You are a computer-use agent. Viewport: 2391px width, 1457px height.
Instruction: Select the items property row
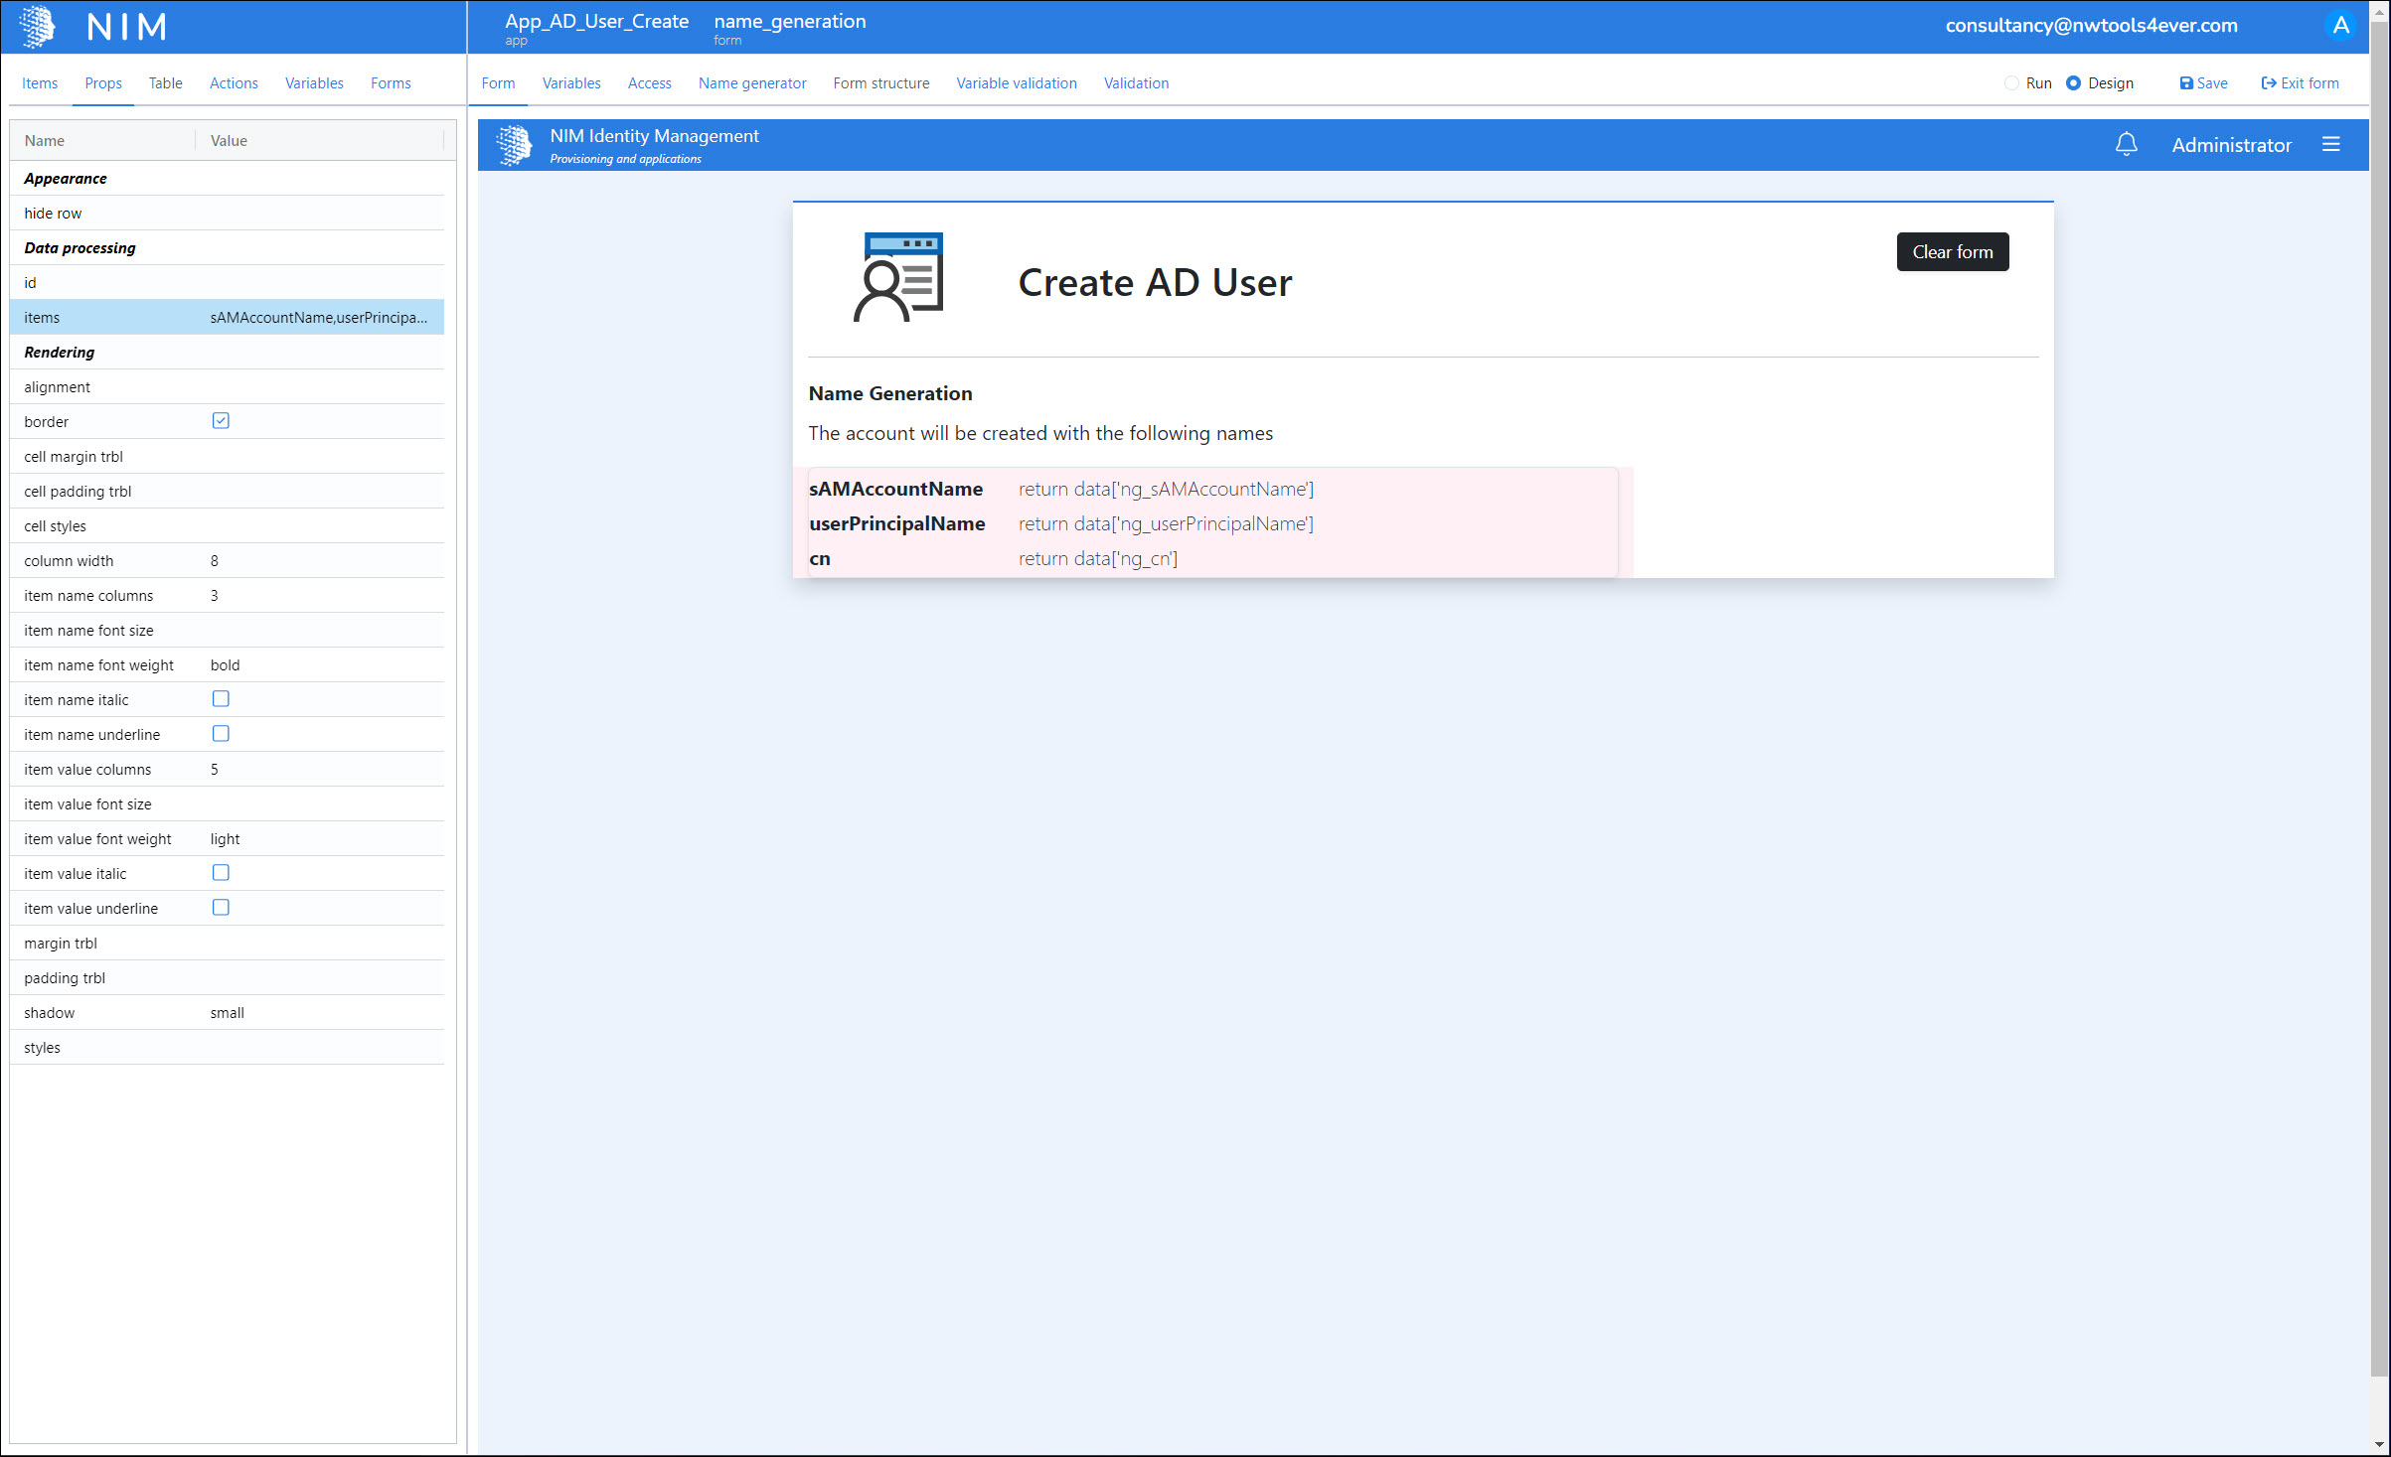click(x=227, y=318)
